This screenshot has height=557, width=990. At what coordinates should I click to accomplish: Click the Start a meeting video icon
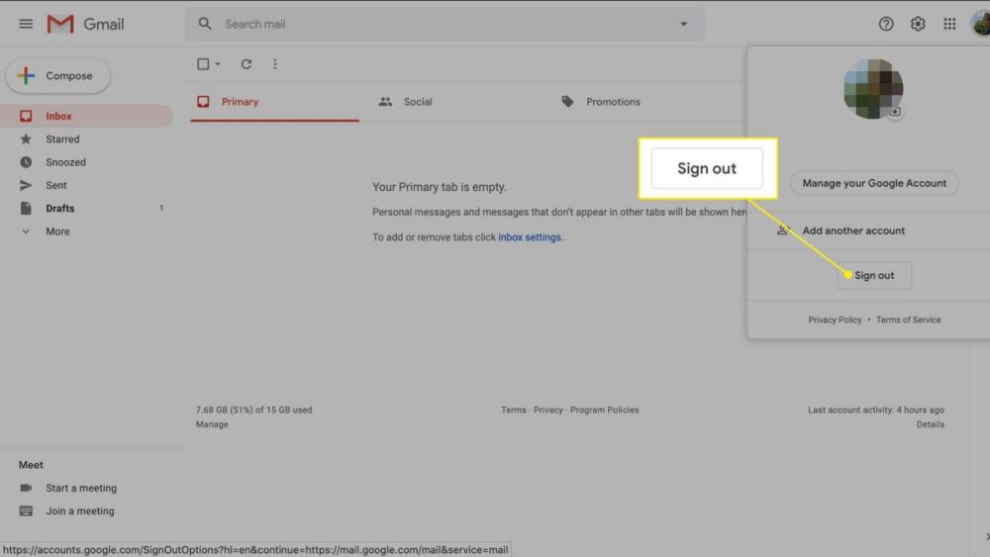coord(26,488)
